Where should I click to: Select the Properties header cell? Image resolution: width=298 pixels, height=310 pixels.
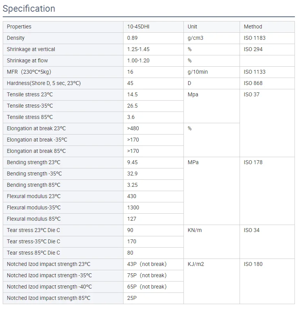pyautogui.click(x=63, y=27)
